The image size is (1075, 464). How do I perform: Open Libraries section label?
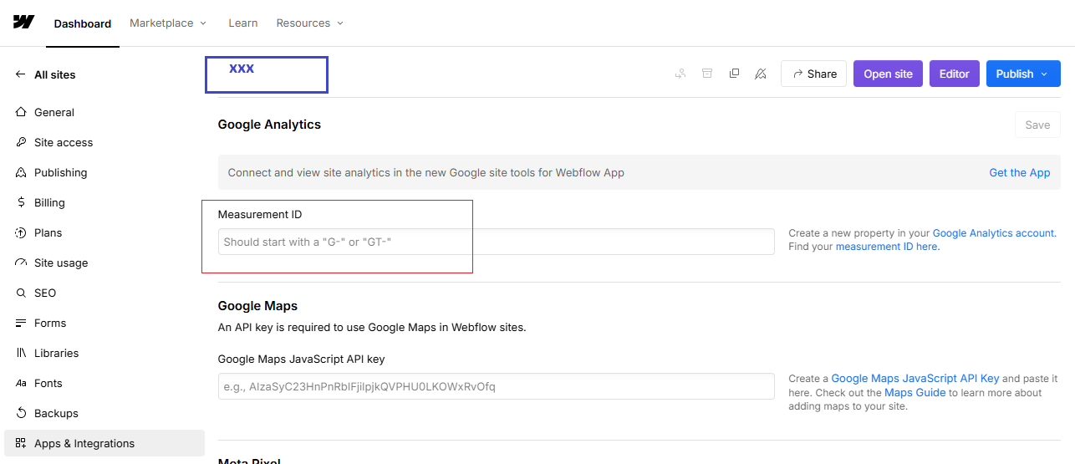tap(57, 353)
